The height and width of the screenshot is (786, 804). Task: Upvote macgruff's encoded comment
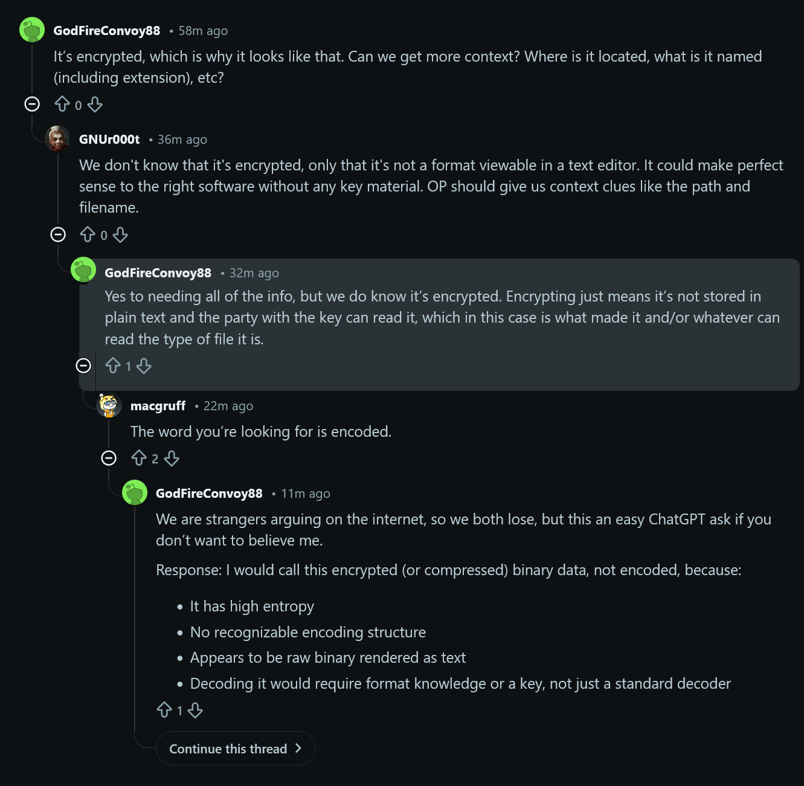(x=139, y=458)
